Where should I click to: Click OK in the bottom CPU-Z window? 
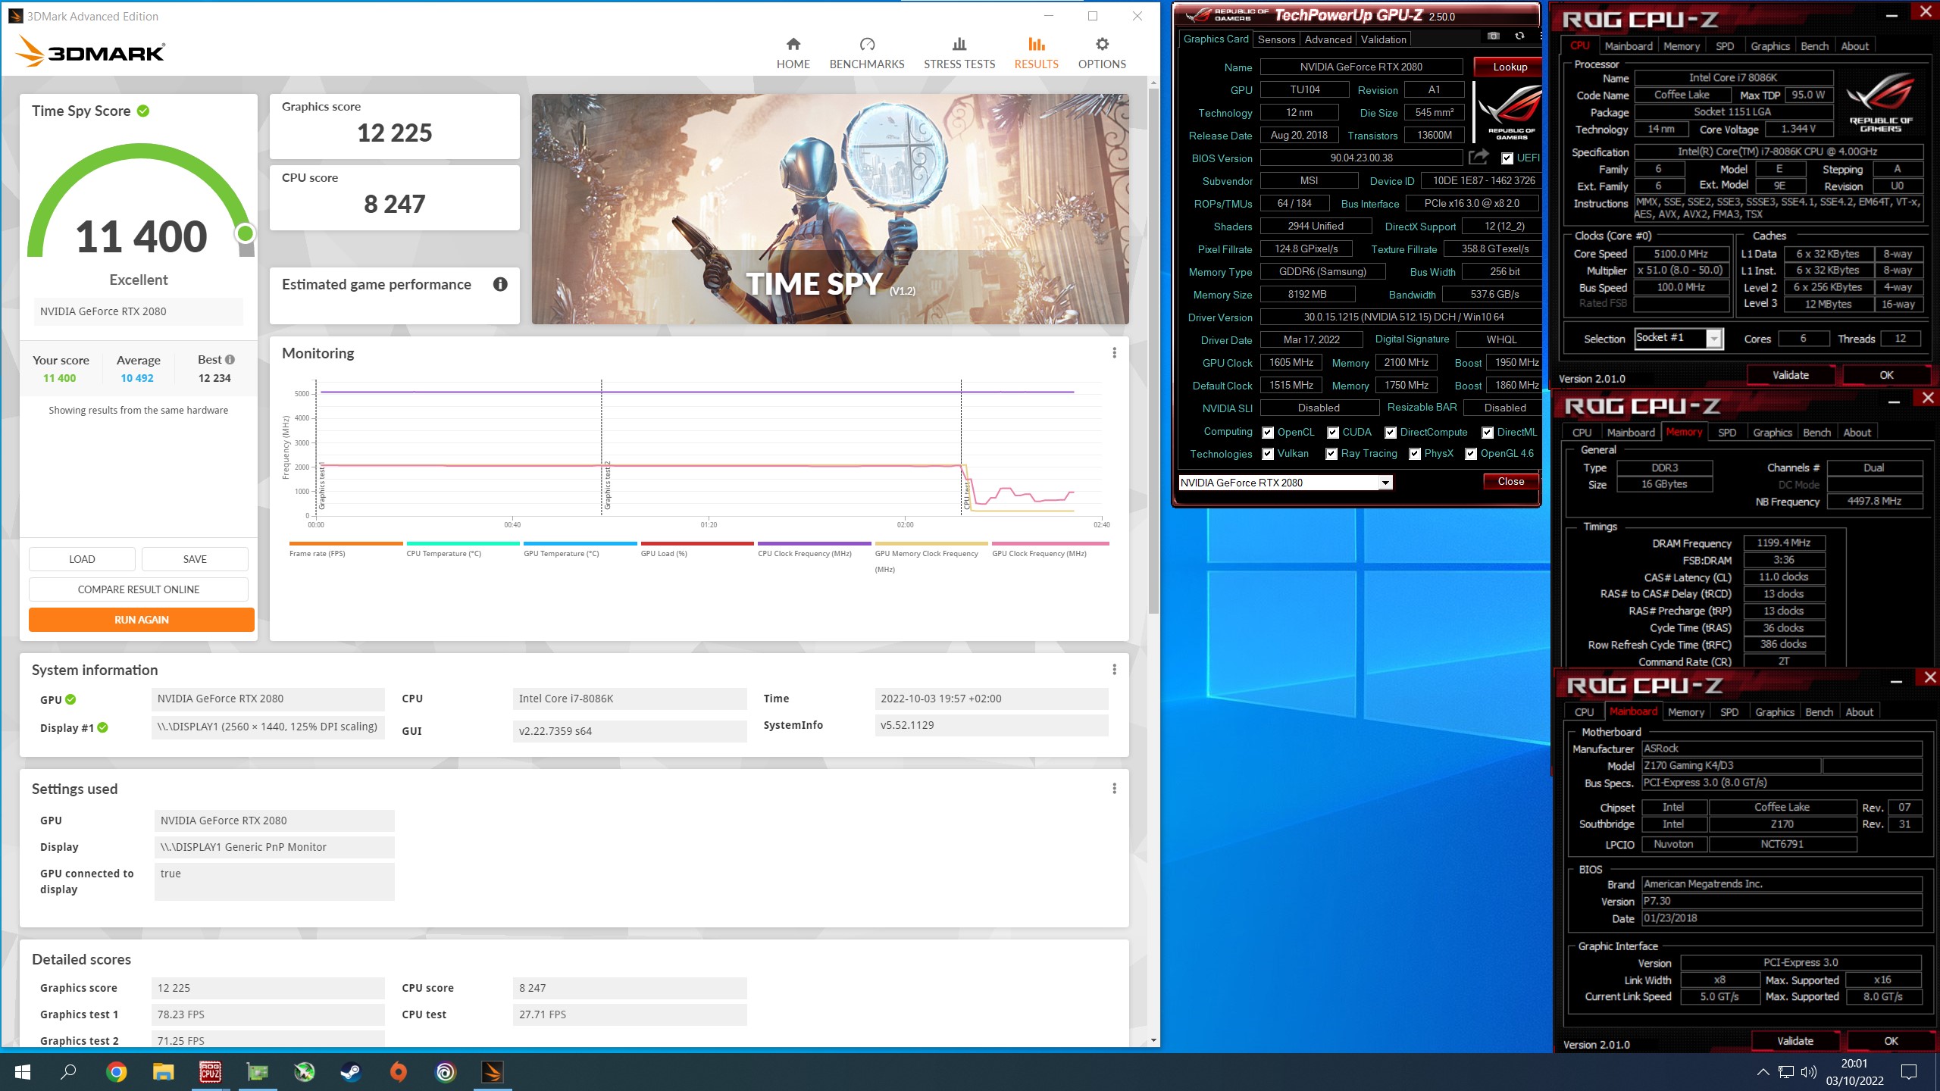pyautogui.click(x=1891, y=1041)
